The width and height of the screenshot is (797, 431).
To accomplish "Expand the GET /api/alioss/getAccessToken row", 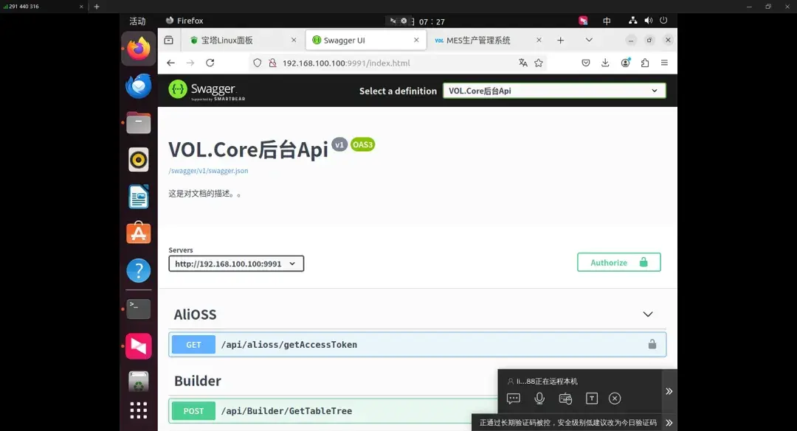I will (x=369, y=344).
